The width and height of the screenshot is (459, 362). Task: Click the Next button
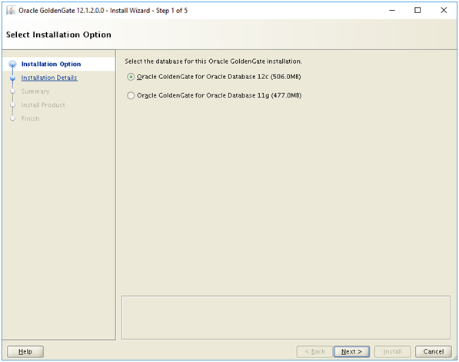(x=351, y=351)
